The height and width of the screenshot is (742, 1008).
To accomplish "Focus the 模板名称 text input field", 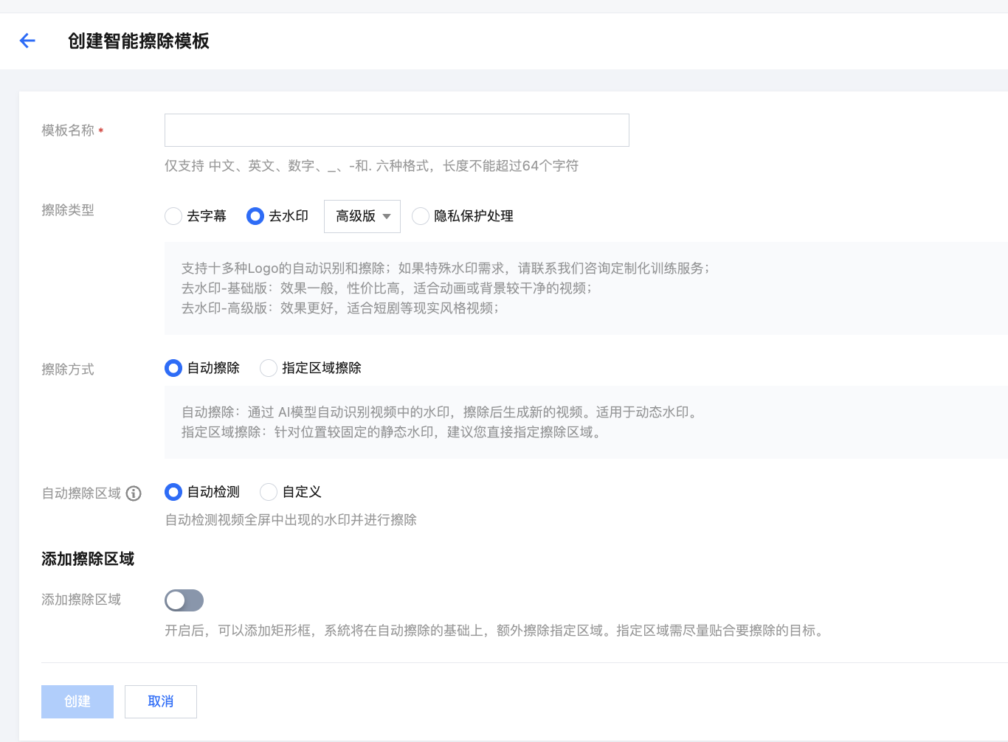I will click(396, 131).
